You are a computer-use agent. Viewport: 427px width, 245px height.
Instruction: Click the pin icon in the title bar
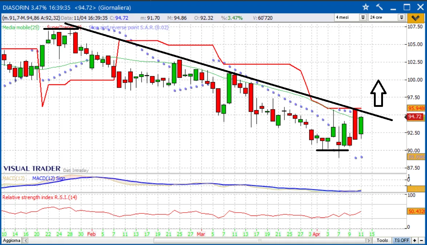(379, 7)
